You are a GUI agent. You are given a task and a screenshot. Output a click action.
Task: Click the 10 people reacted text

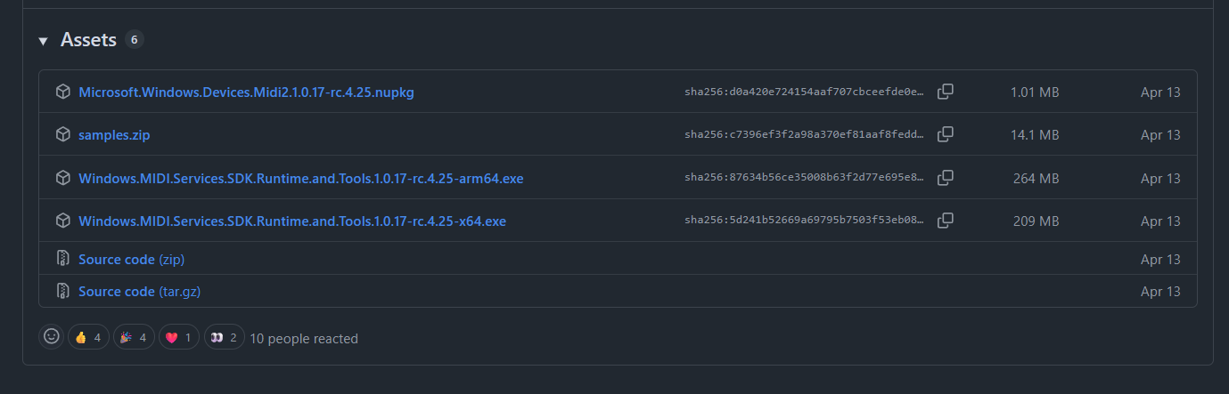[x=304, y=338]
